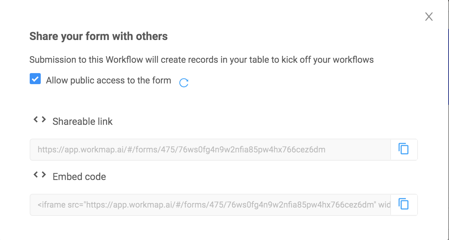Close the share form dialog
Viewport: 449px width, 240px height.
(429, 17)
